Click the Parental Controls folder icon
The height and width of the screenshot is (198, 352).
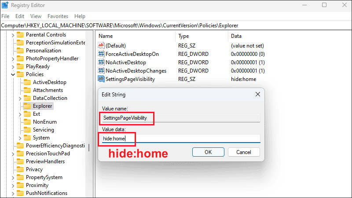click(x=20, y=35)
